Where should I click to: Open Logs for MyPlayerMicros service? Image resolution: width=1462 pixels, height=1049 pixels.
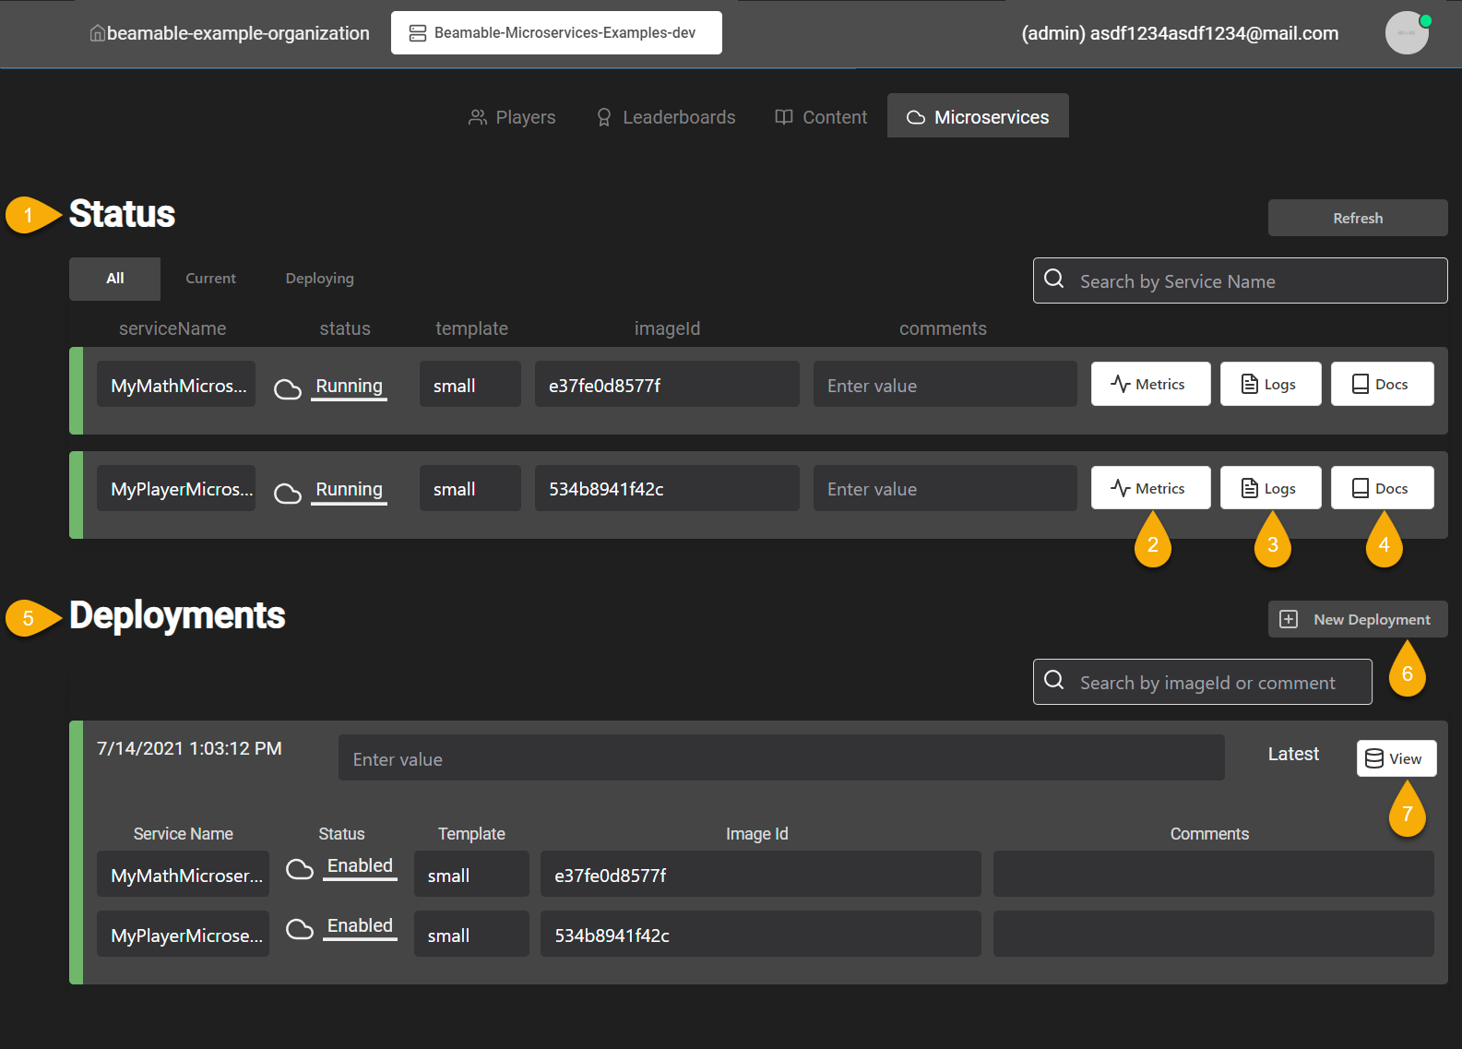point(1270,487)
